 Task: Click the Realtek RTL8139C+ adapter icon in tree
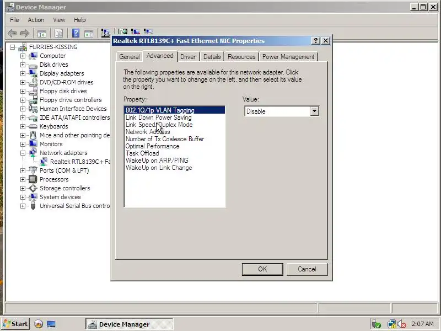[44, 162]
